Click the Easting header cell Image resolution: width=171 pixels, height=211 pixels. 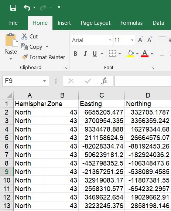[102, 104]
